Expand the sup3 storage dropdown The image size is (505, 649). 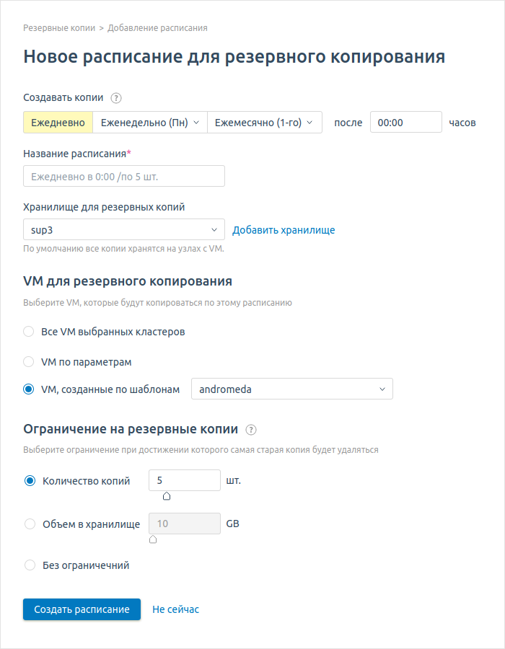coord(124,230)
